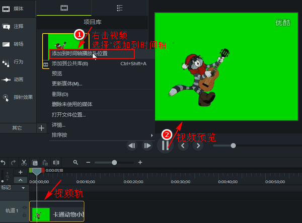Viewport: 302px width, 223px height.
Task: Click the 其它 (More) button
Action: pos(18,128)
